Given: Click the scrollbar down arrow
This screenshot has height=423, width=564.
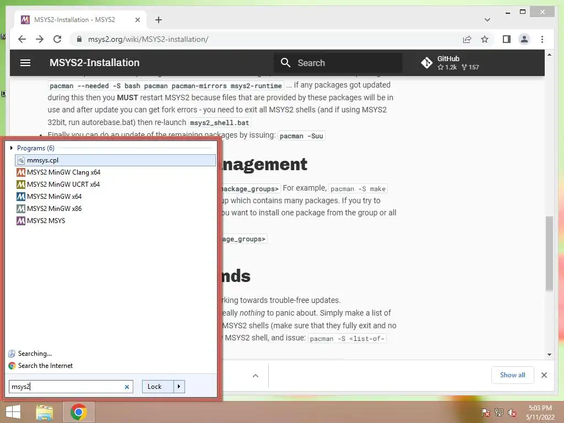Looking at the screenshot, I should [549, 354].
